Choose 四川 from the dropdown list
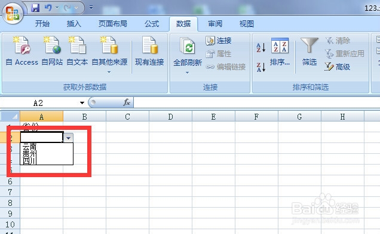This screenshot has width=380, height=234. [x=47, y=161]
